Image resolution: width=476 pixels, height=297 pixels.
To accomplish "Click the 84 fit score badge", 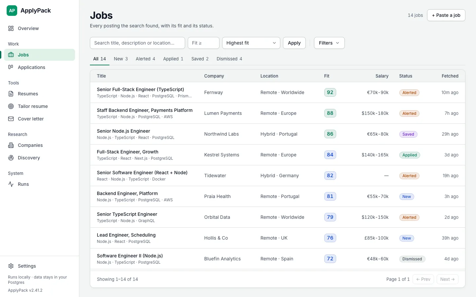I will [x=330, y=155].
